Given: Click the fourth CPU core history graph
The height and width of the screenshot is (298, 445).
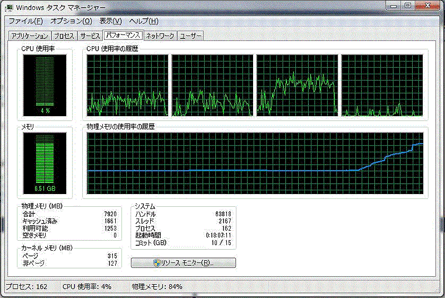Looking at the screenshot, I should click(382, 86).
